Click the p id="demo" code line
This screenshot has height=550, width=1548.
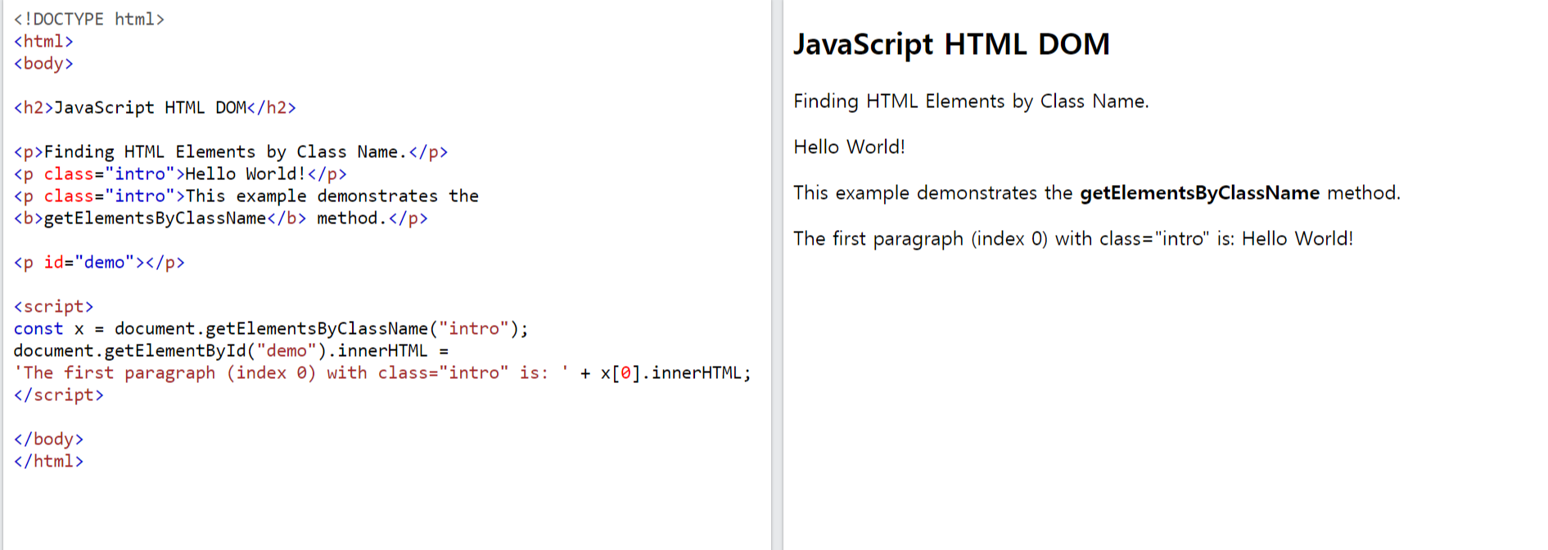click(99, 262)
